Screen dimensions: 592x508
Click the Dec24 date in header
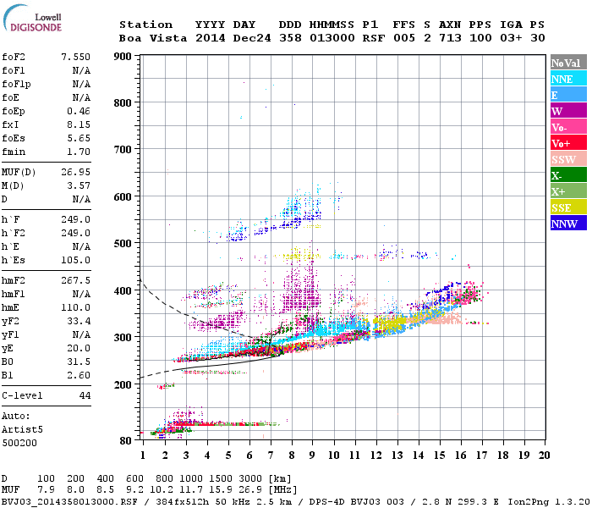coord(251,38)
